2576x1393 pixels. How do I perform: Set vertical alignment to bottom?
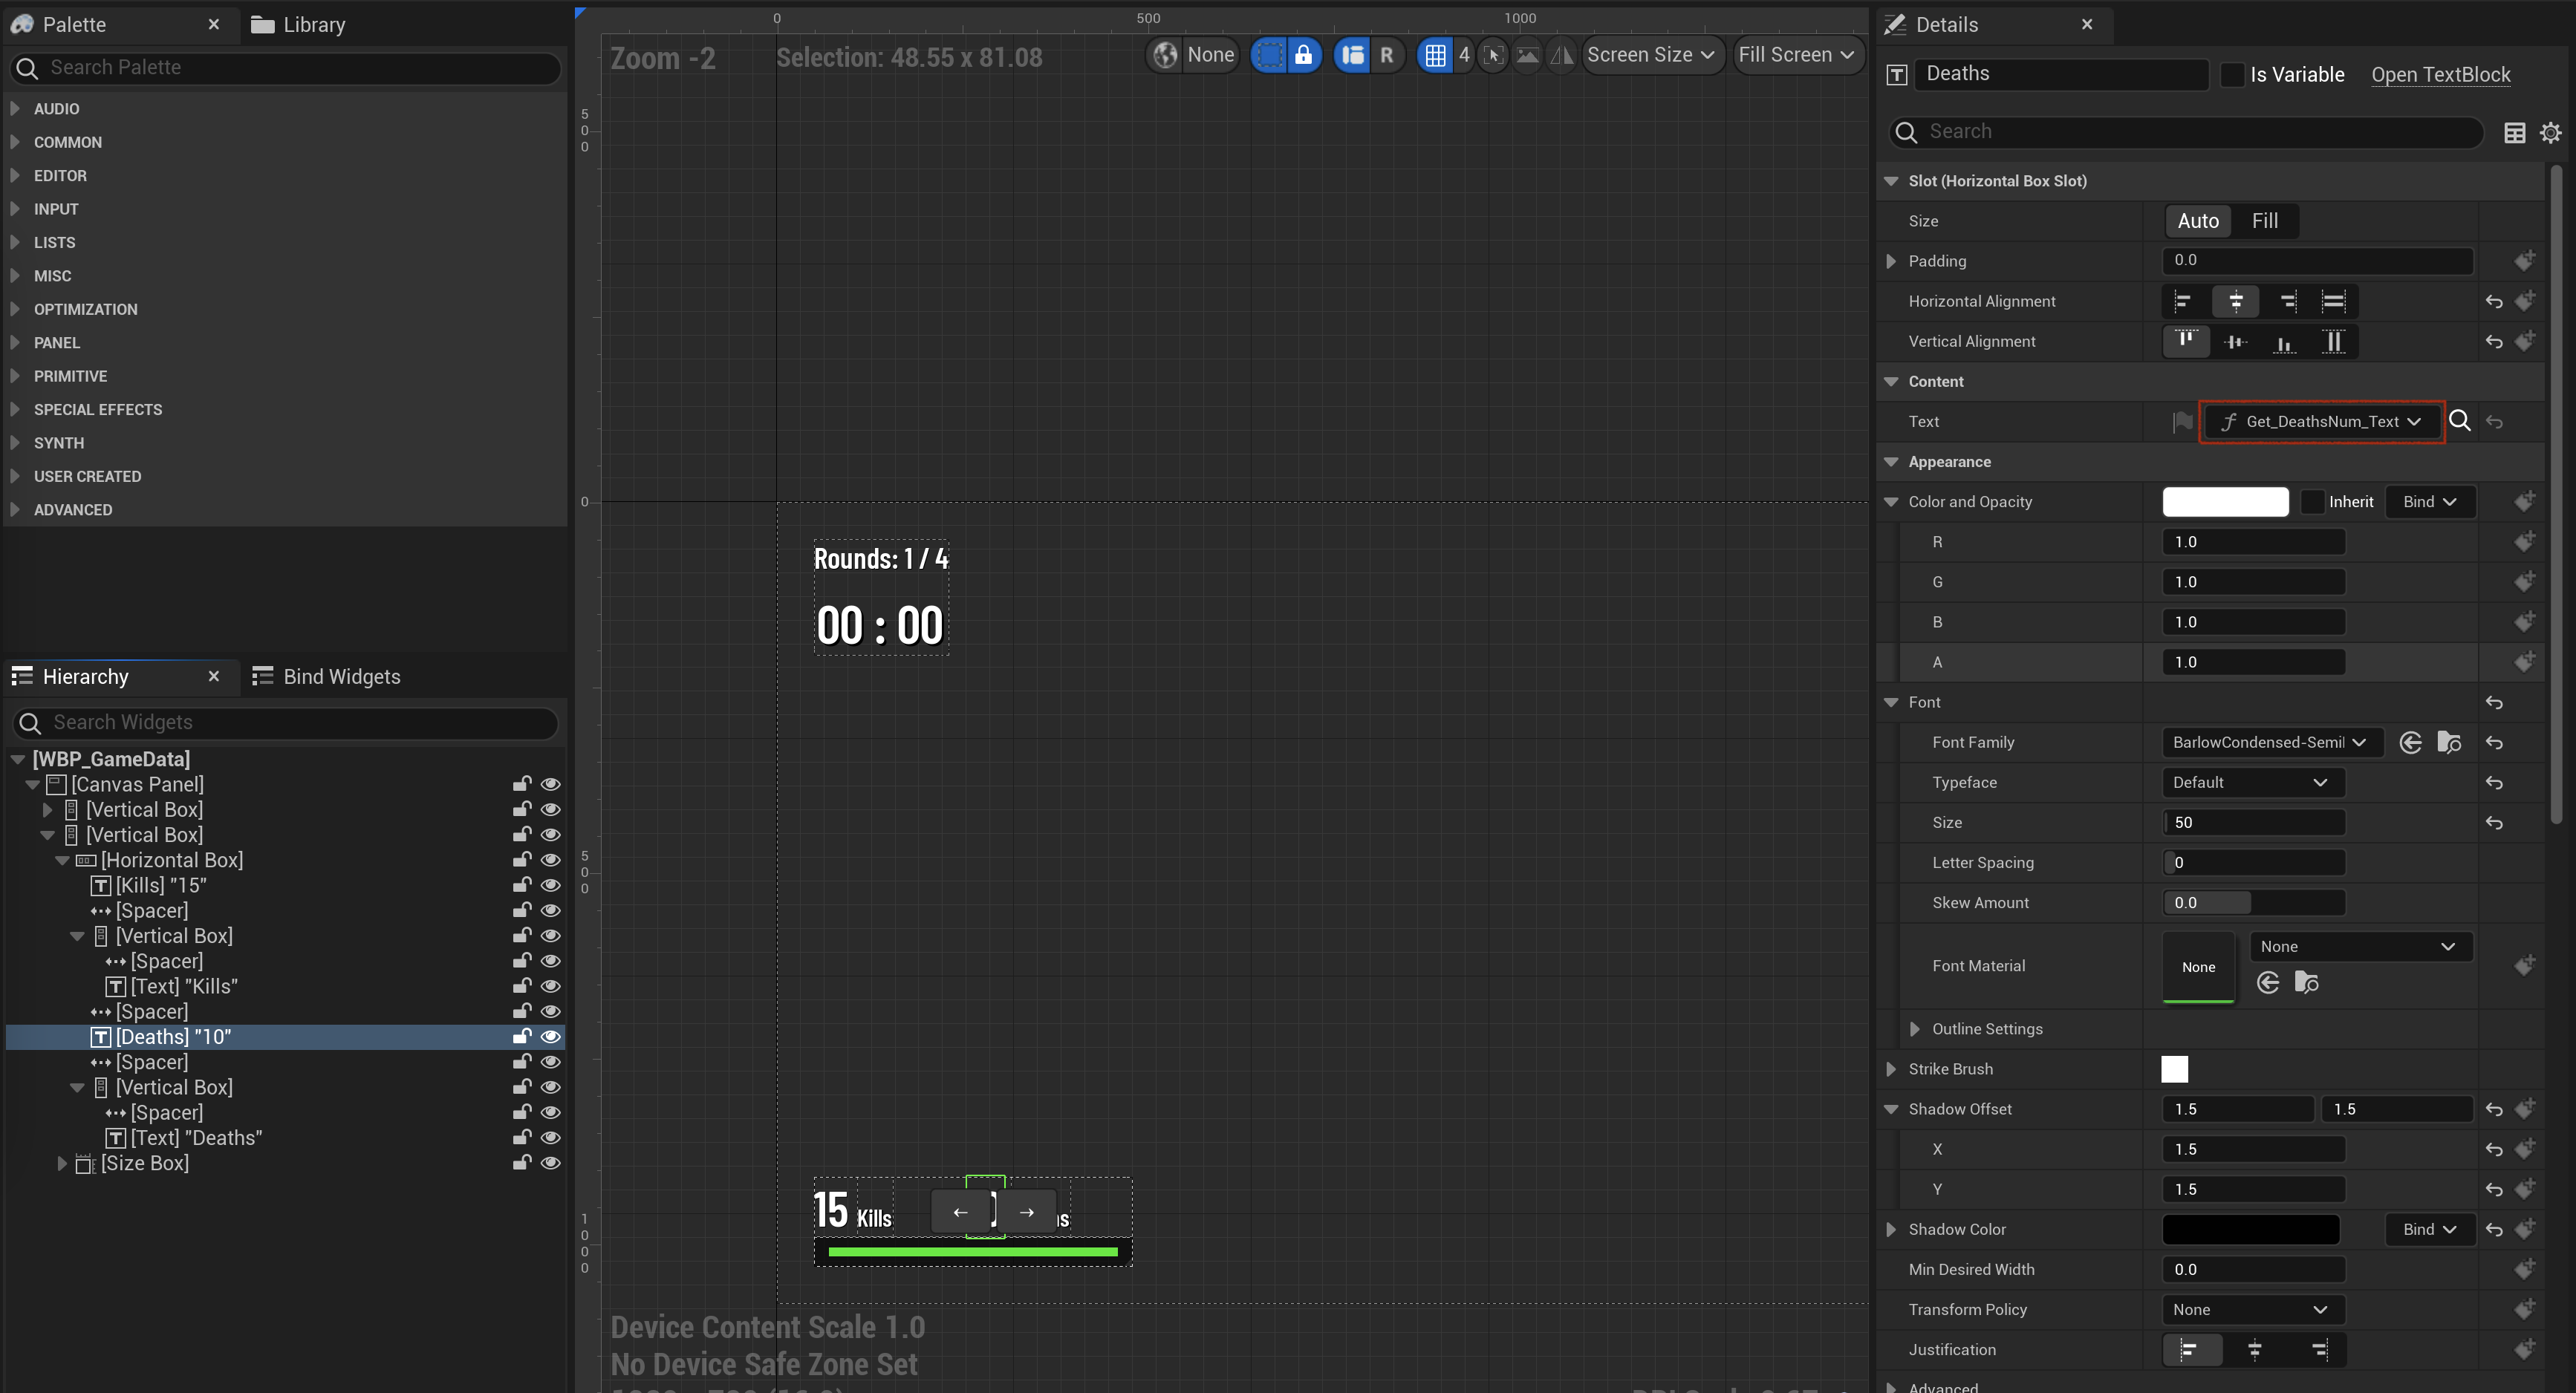(2284, 341)
